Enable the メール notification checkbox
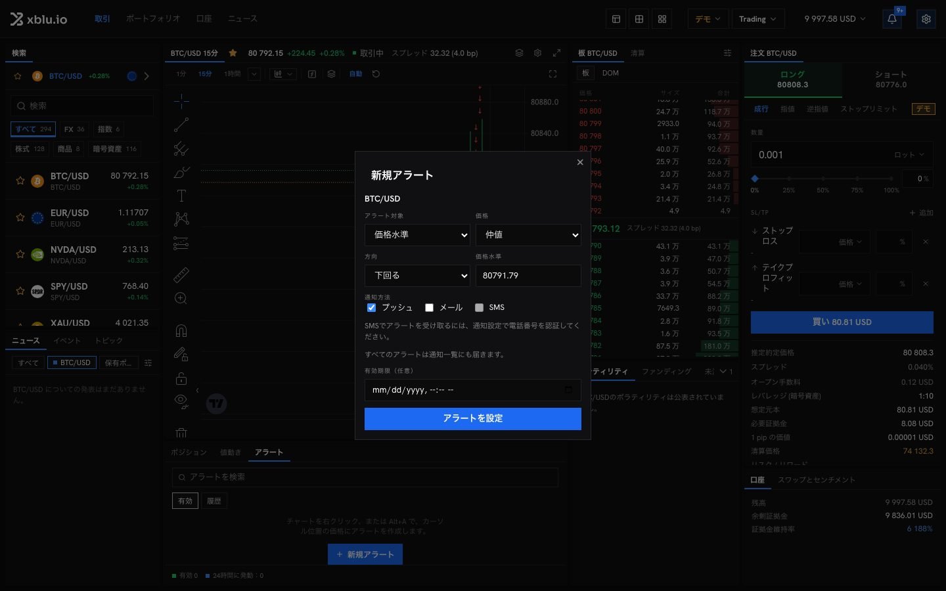946x591 pixels. (x=429, y=307)
